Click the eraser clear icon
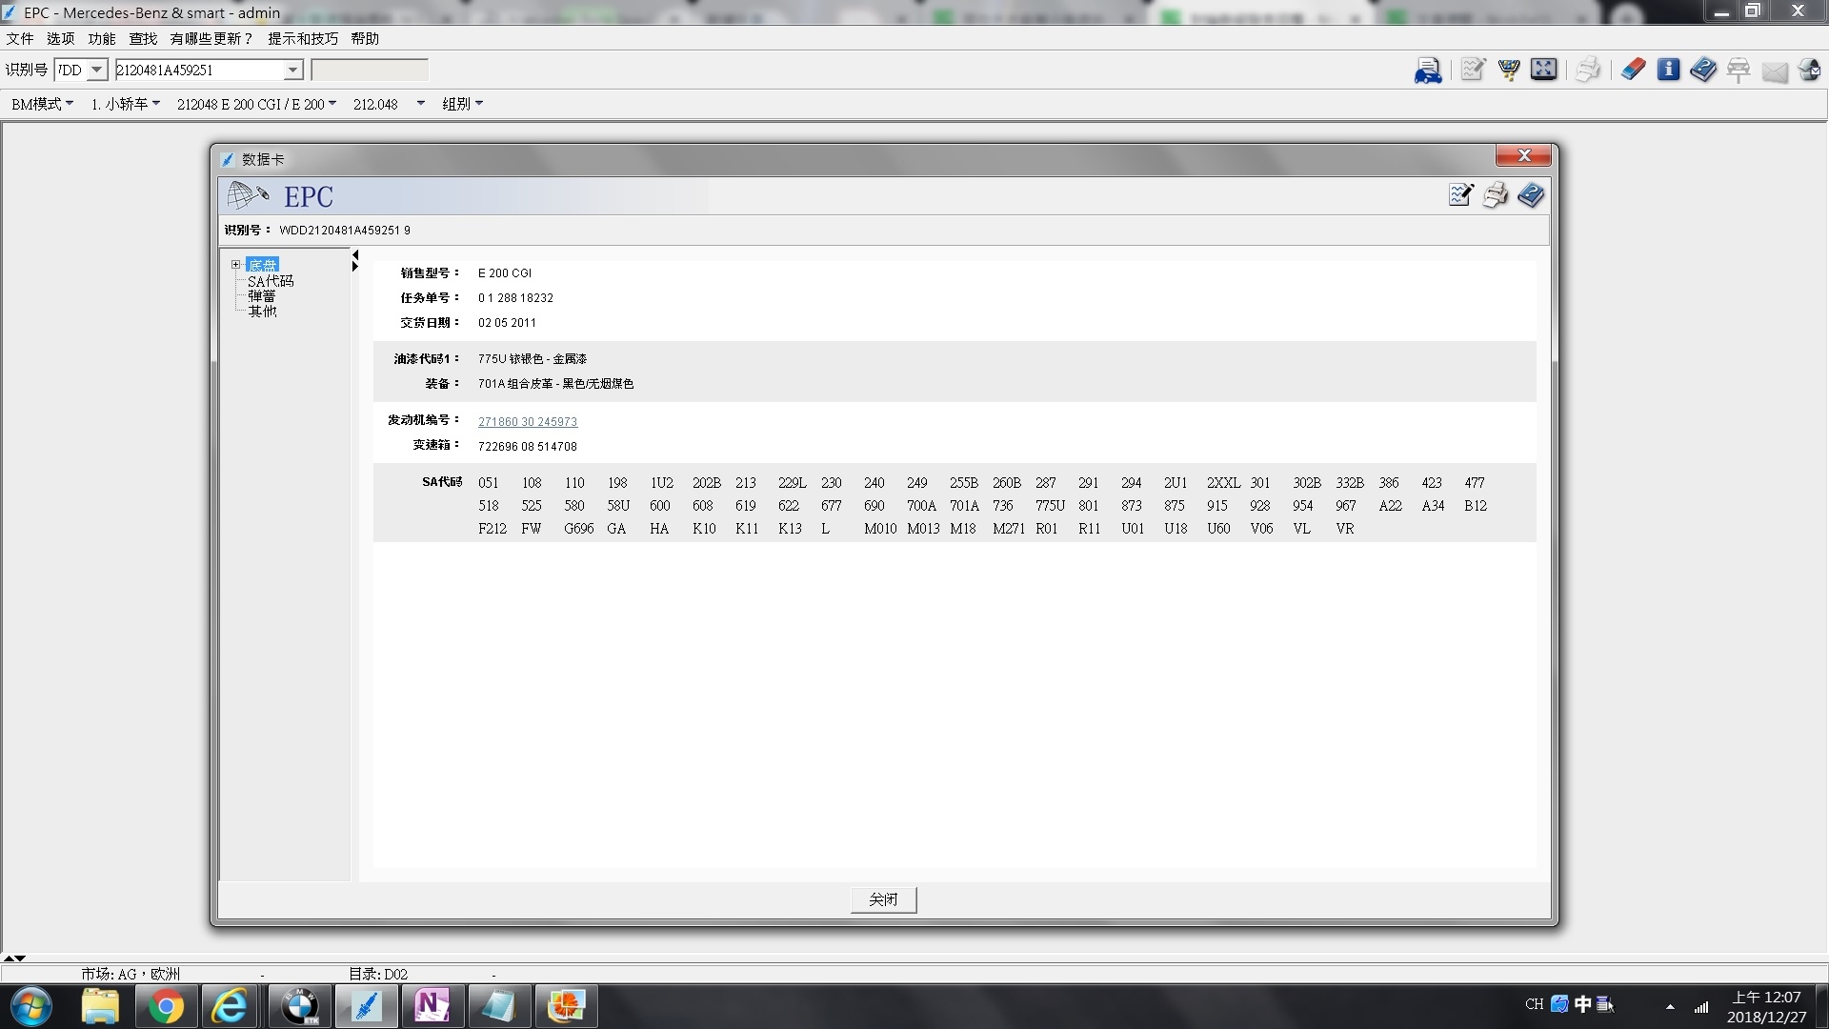 click(1633, 70)
